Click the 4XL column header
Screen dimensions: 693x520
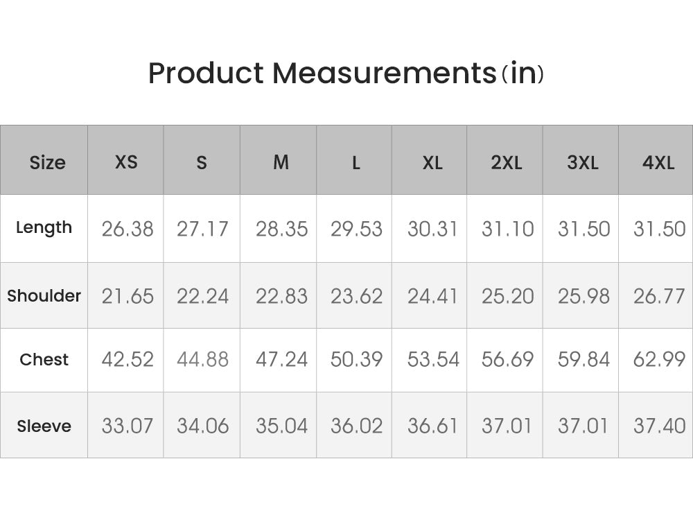pyautogui.click(x=658, y=162)
